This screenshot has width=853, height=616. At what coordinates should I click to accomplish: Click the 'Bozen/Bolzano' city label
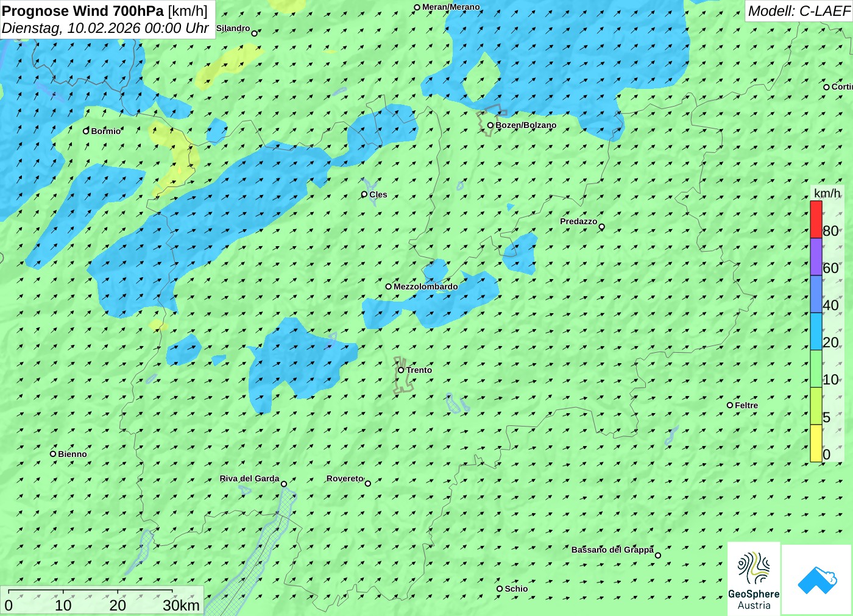pos(526,125)
